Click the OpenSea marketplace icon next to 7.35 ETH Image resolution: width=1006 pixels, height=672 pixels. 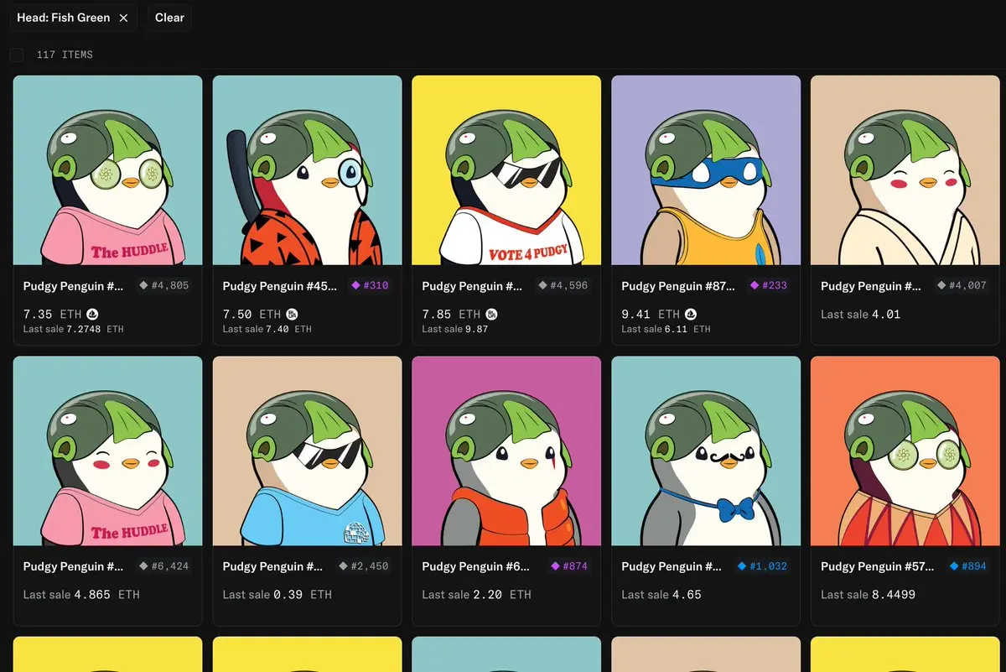93,314
